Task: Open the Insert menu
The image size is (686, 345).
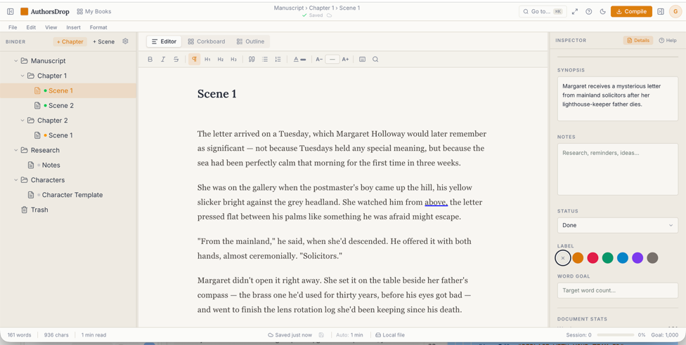Action: [x=74, y=27]
